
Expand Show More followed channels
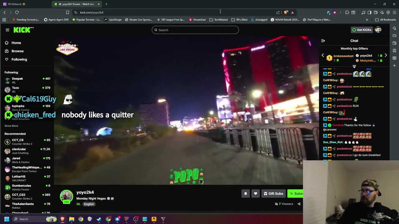tap(11, 126)
